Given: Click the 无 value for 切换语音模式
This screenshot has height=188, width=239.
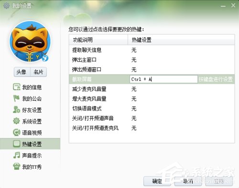Looking at the screenshot, I should tap(134, 108).
